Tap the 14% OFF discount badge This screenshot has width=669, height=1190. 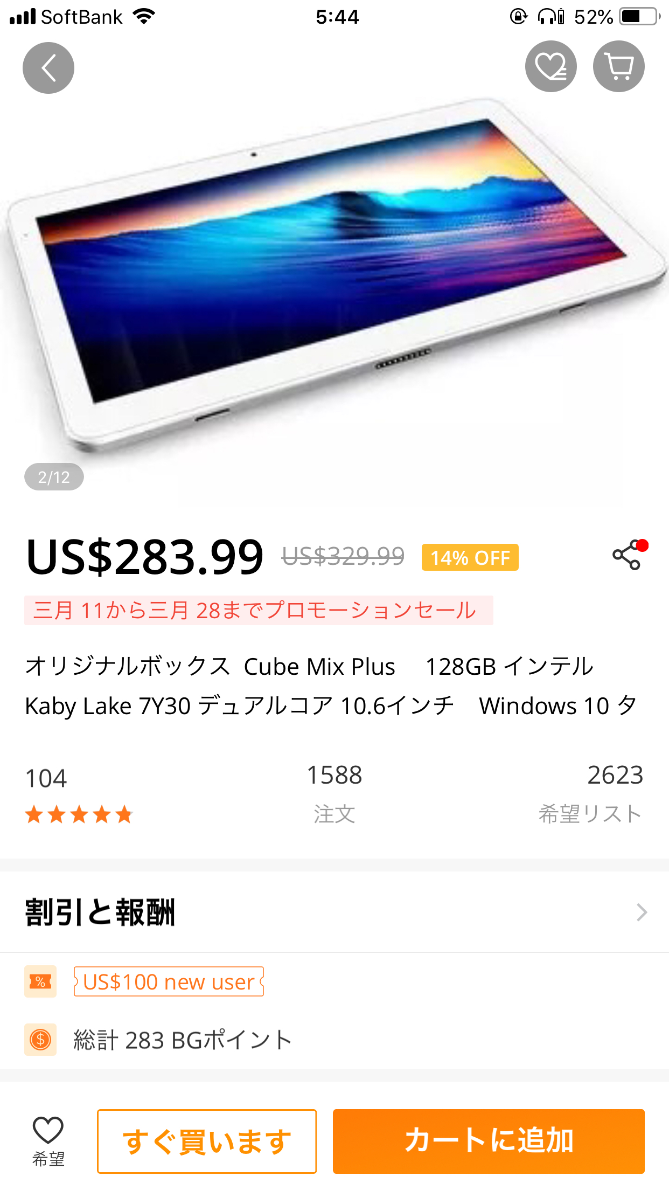(x=470, y=557)
